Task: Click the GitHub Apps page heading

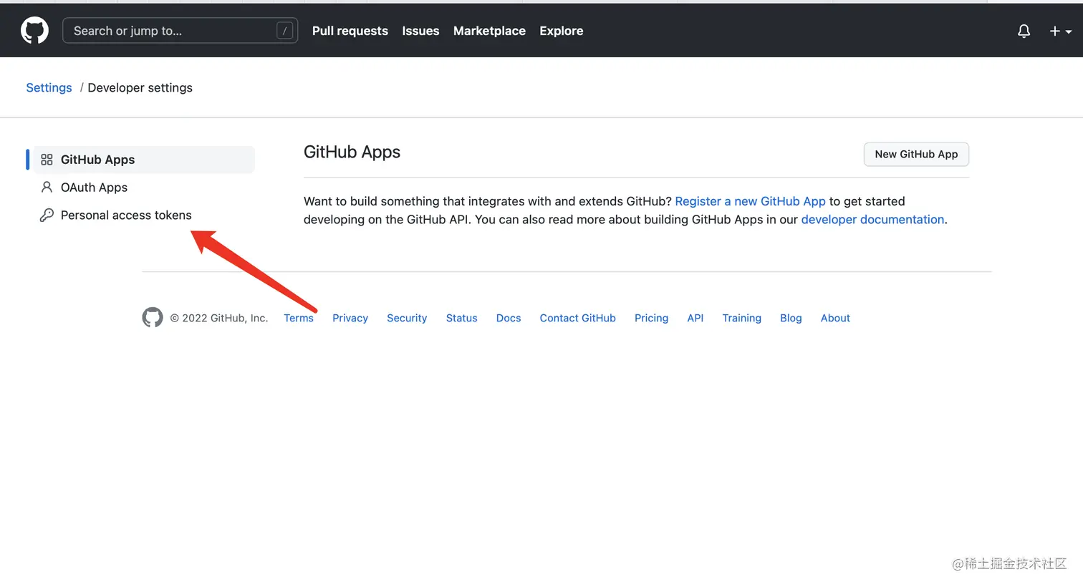Action: pyautogui.click(x=352, y=152)
